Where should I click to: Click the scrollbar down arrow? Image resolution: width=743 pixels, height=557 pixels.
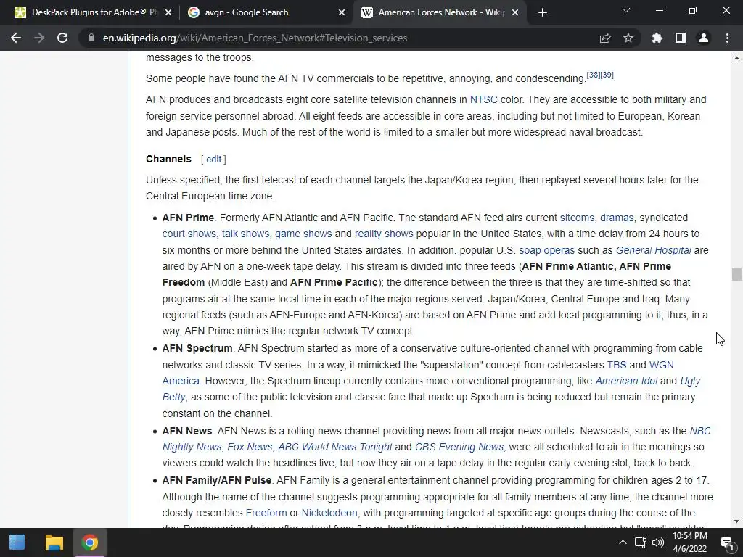(x=736, y=521)
